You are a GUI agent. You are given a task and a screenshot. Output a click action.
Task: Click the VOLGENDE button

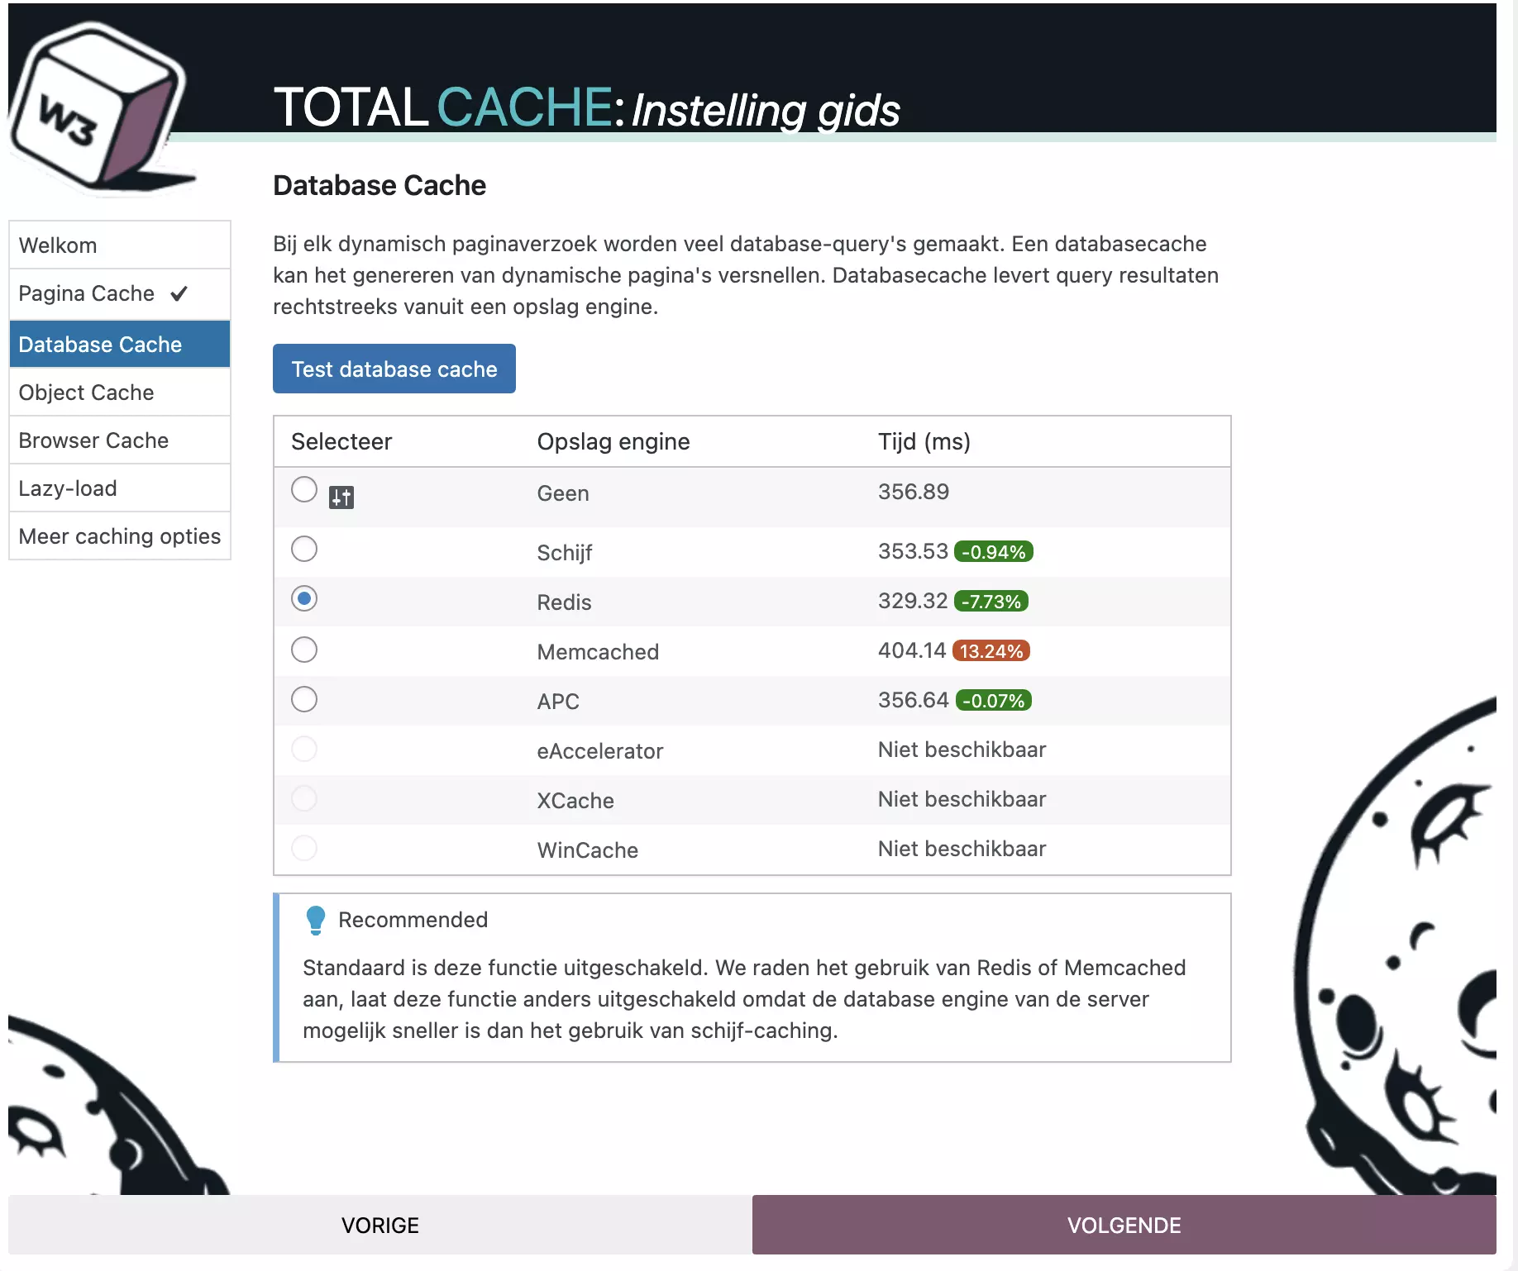point(1124,1225)
